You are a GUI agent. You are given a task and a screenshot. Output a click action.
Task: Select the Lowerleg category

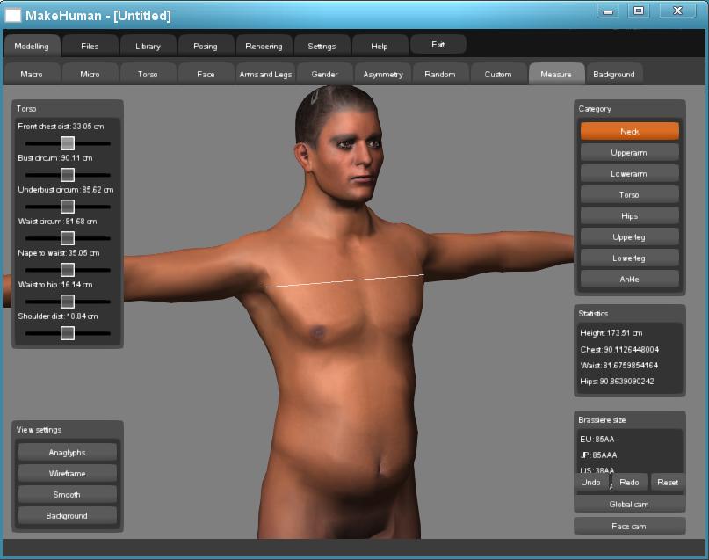point(629,258)
